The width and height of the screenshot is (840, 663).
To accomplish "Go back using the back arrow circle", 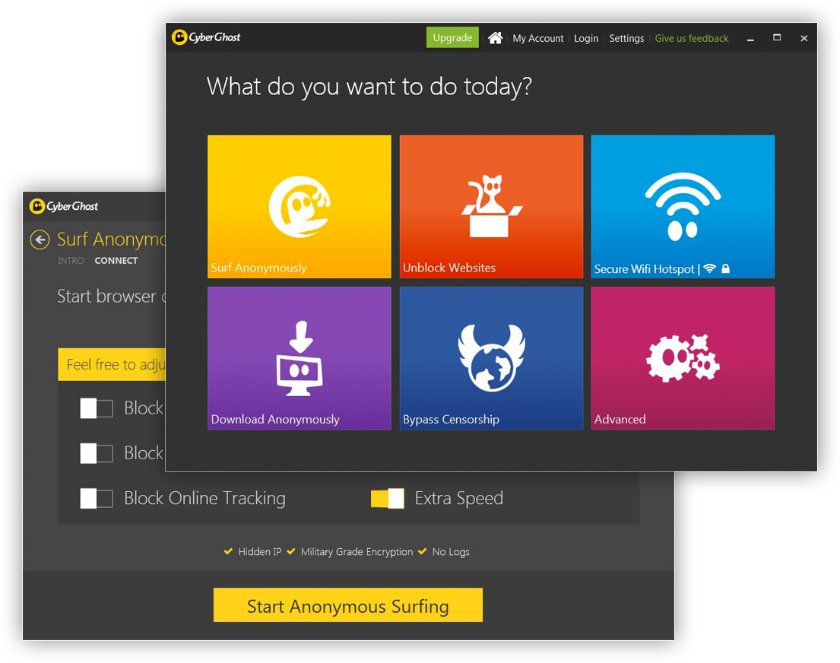I will (x=40, y=240).
